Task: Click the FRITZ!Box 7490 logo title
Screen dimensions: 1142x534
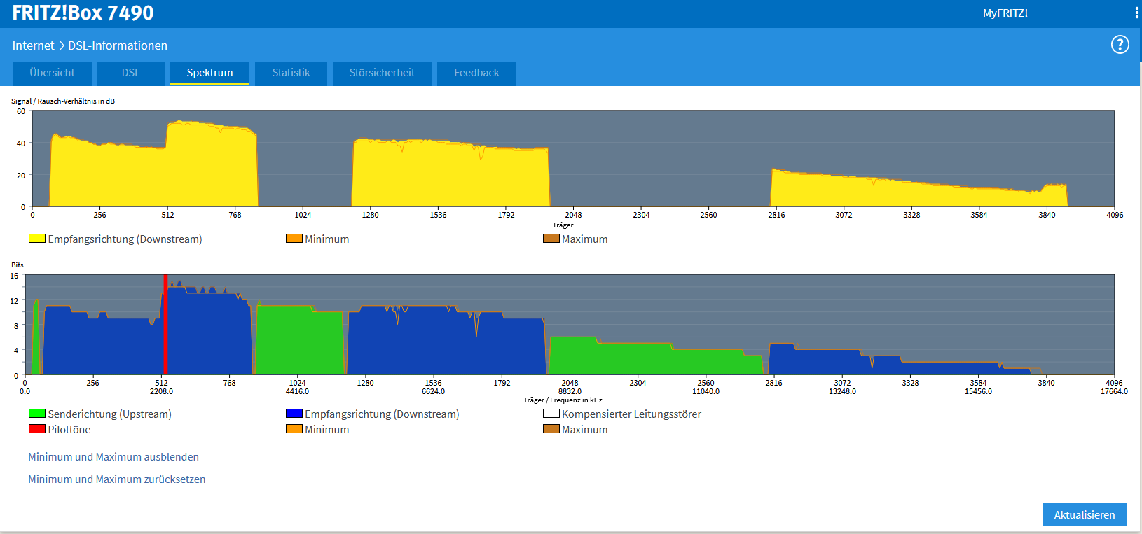Action: click(83, 13)
